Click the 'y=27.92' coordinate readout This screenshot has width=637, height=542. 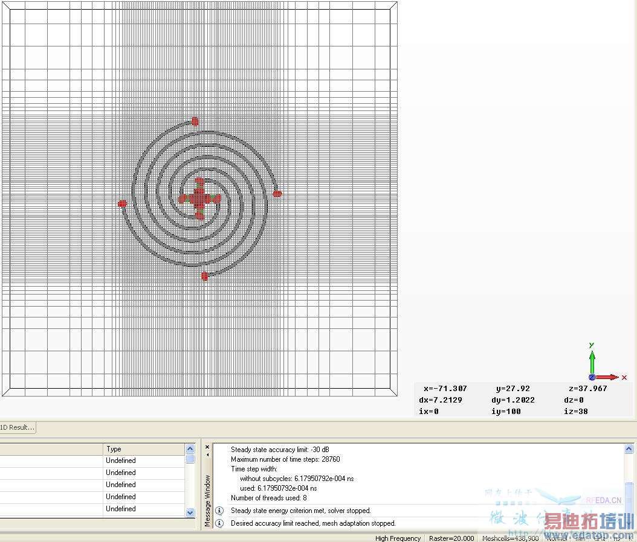(x=513, y=388)
